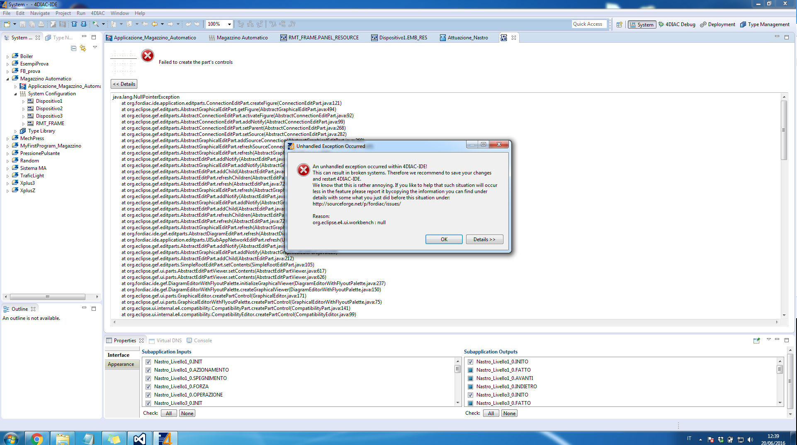Select the MyFirstProgram_Magazzino project
Viewport: 797px width, 445px height.
pyautogui.click(x=51, y=146)
